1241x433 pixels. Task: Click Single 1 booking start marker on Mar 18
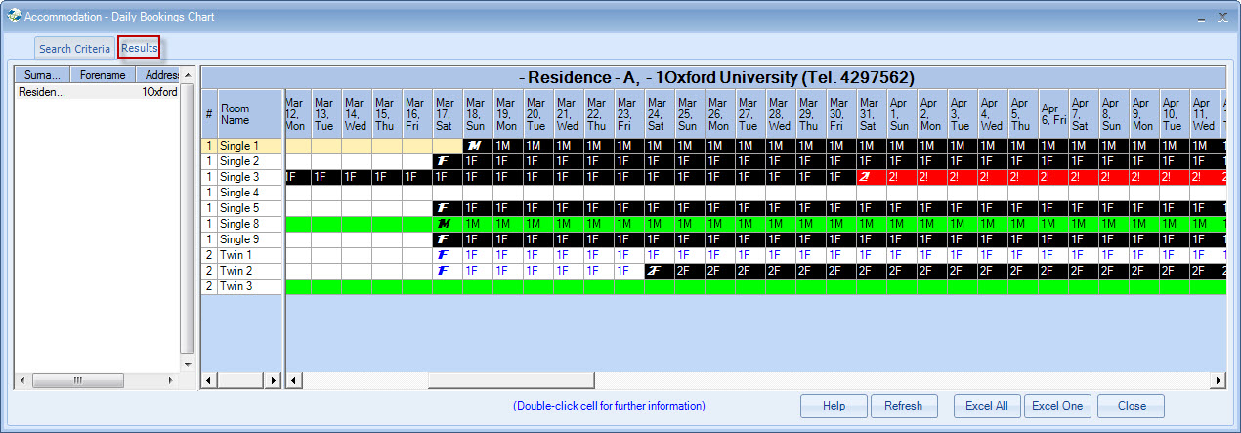(475, 146)
